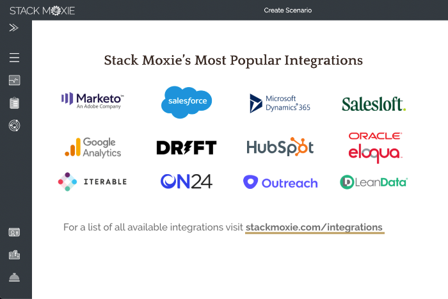This screenshot has width=448, height=299.
Task: Select the Oracle Eloqua logo
Action: pyautogui.click(x=375, y=147)
